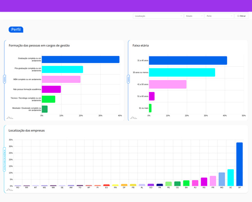The width and height of the screenshot is (252, 202).
Task: Select the pink MBA completo bar
Action: 61,79
